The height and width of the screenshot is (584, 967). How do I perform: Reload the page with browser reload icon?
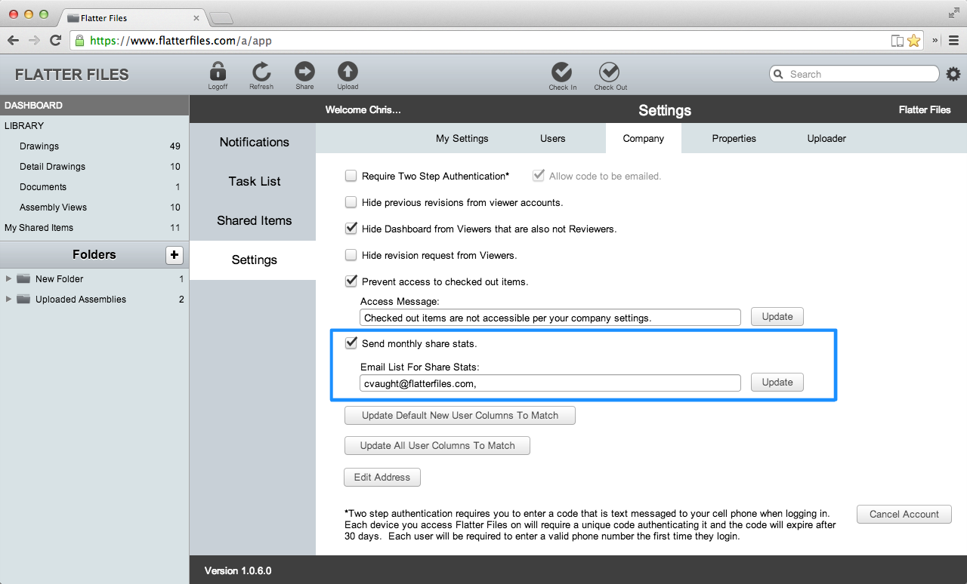pos(55,41)
